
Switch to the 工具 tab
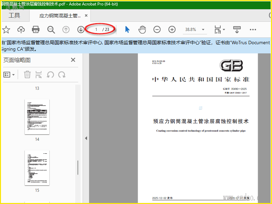click(14, 15)
